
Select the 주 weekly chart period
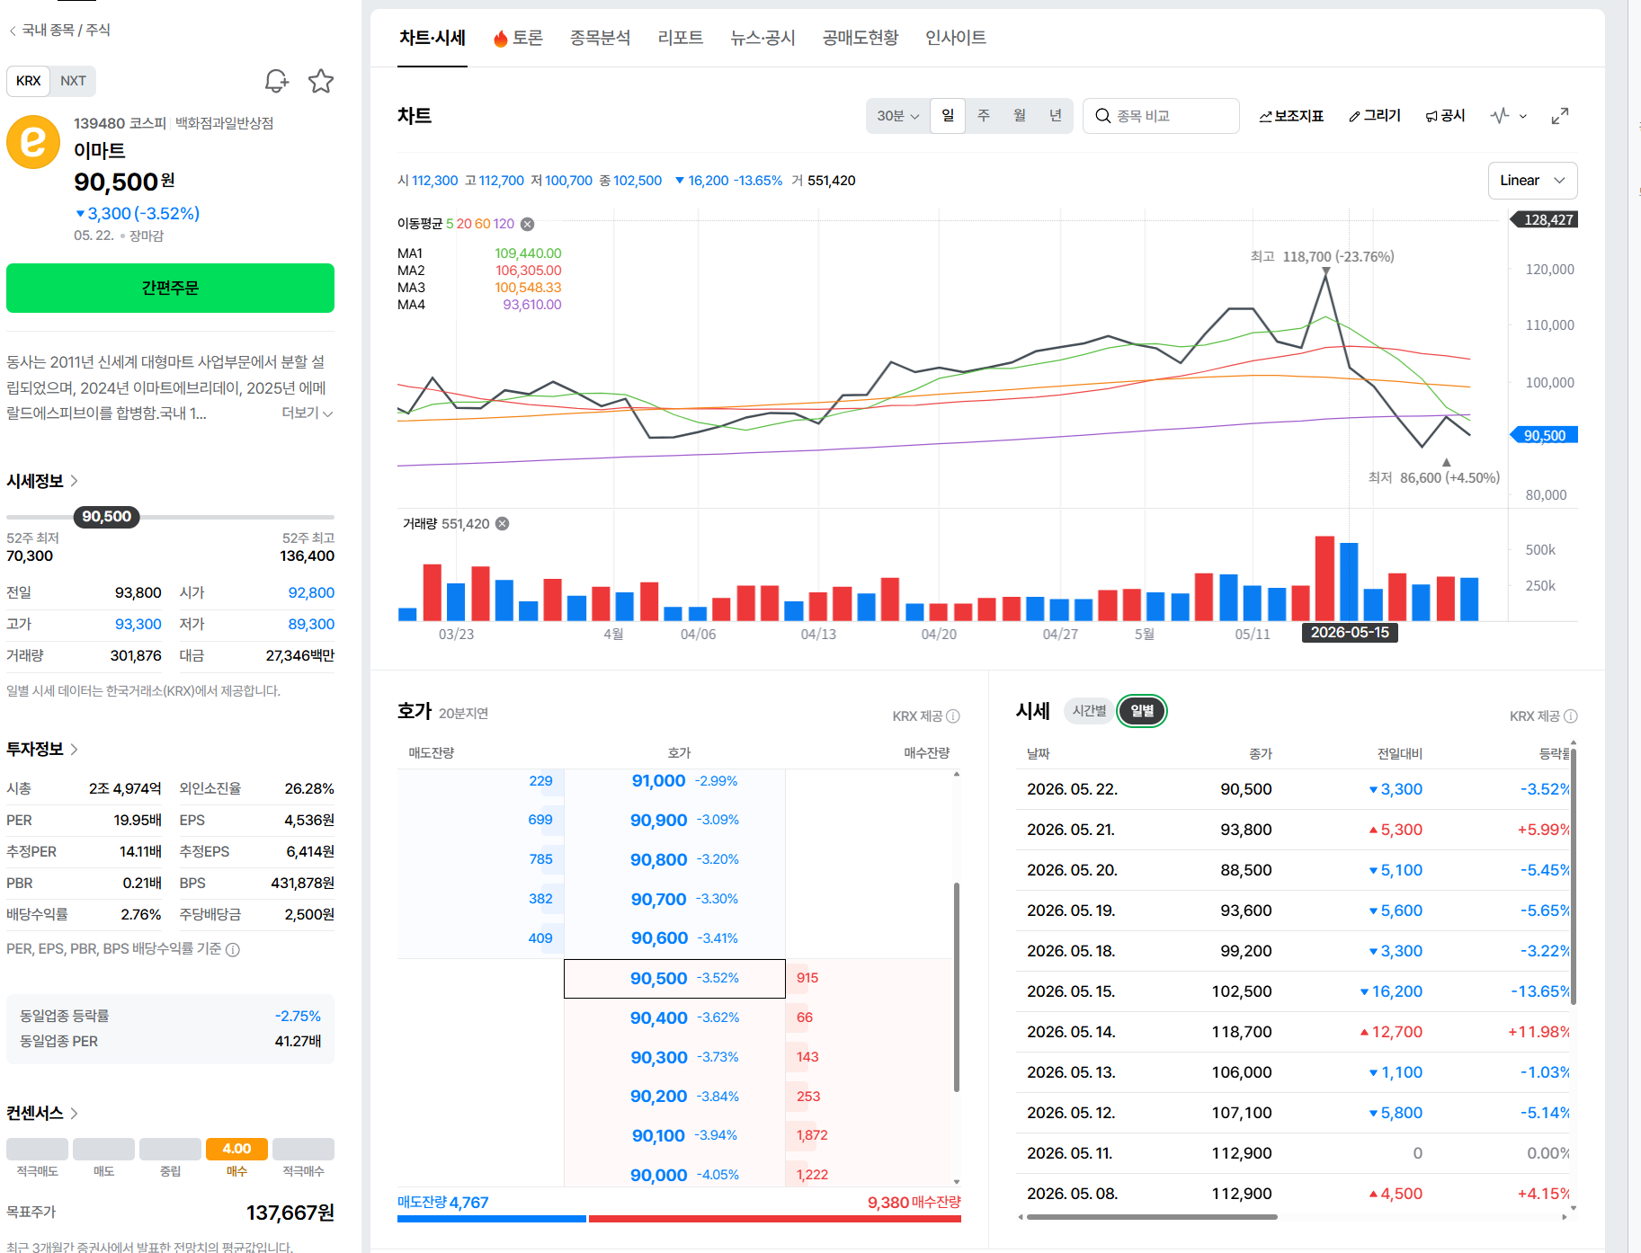pos(984,116)
